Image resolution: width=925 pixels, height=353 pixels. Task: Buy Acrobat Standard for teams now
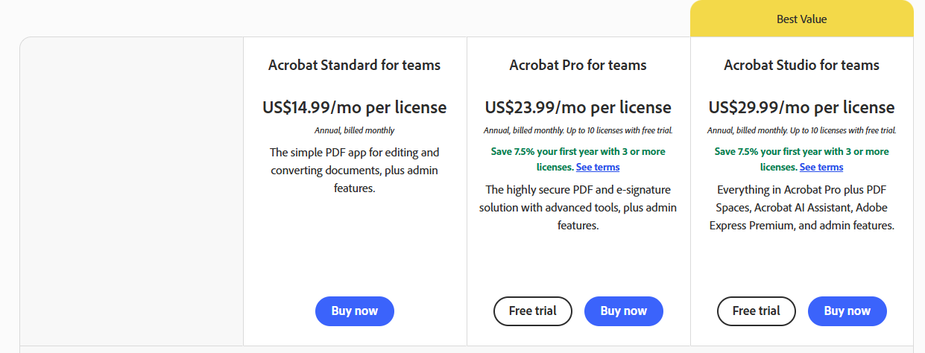(355, 311)
